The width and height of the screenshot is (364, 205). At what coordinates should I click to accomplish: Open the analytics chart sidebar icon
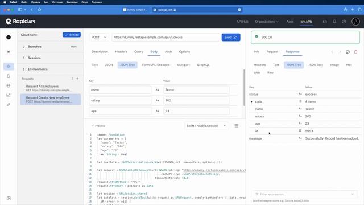(x=9, y=95)
